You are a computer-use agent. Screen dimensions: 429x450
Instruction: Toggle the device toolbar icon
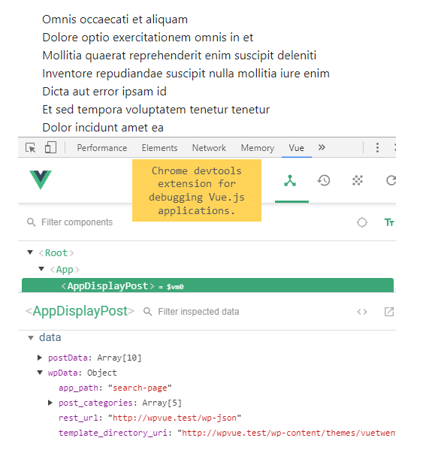point(50,147)
